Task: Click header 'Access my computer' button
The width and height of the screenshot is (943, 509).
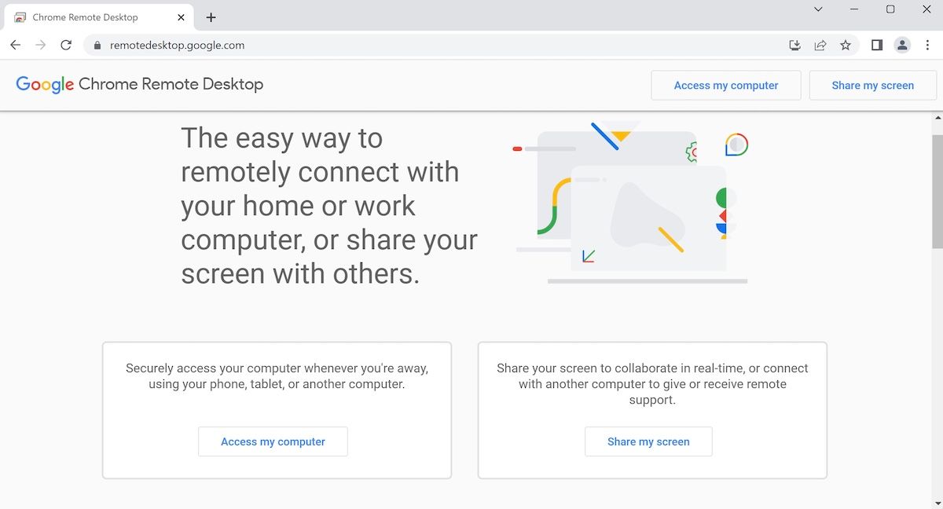Action: [726, 86]
